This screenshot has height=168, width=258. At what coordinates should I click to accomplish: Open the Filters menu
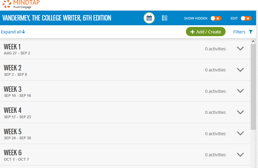tap(239, 32)
